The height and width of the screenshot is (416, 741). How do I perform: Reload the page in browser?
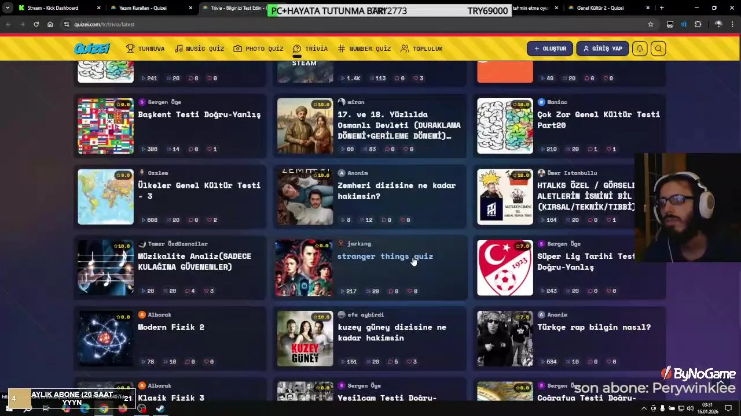pos(36,24)
